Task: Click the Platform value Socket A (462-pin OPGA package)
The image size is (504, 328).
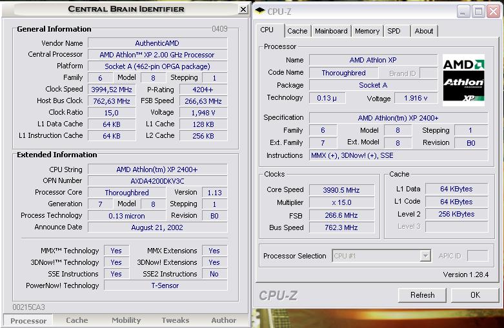Action: click(x=157, y=66)
